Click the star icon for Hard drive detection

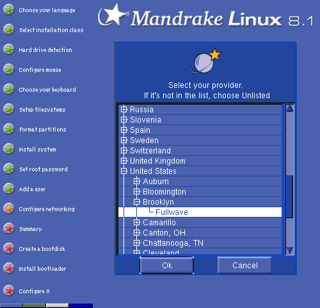[x=9, y=49]
